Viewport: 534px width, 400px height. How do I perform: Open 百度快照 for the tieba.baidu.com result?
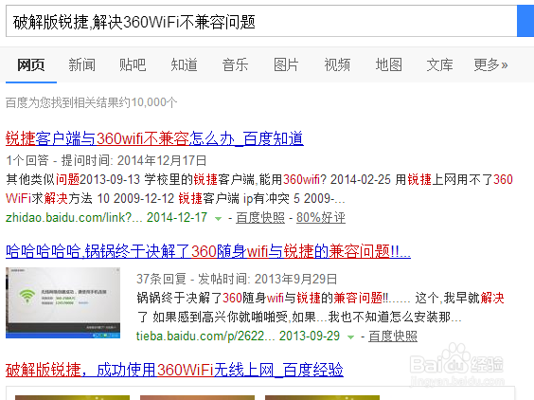pos(393,336)
